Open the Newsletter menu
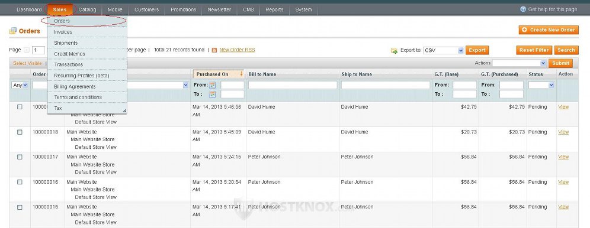 coord(219,10)
